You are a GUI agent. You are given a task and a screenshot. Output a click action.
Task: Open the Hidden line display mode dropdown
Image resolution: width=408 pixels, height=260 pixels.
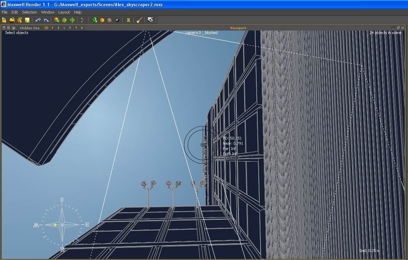coord(30,28)
